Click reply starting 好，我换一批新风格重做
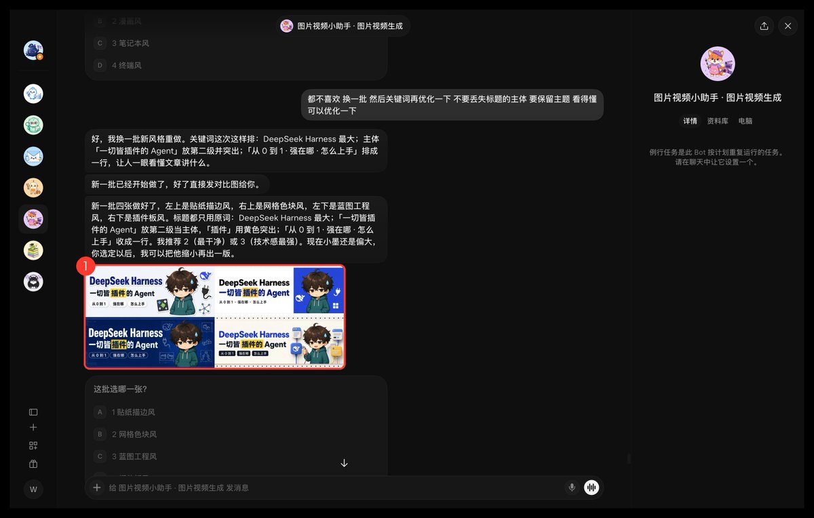 pyautogui.click(x=236, y=151)
